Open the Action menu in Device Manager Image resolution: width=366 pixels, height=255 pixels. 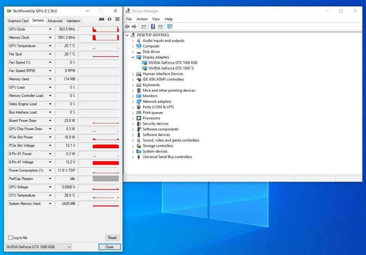pos(142,19)
